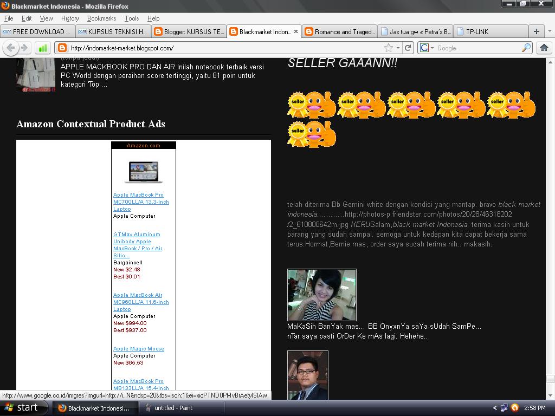Screen dimensions: 555x416
Task: Switch to Romance and Traged... tab
Action: [340, 31]
